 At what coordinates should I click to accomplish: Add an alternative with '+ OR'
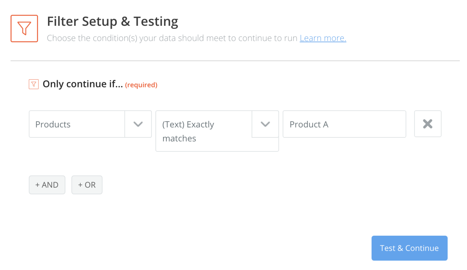point(87,185)
